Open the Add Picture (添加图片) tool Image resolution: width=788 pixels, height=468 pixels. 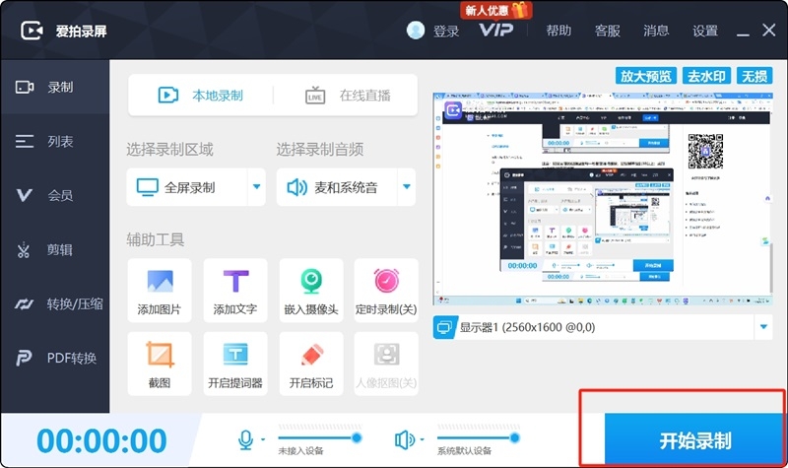click(x=160, y=290)
